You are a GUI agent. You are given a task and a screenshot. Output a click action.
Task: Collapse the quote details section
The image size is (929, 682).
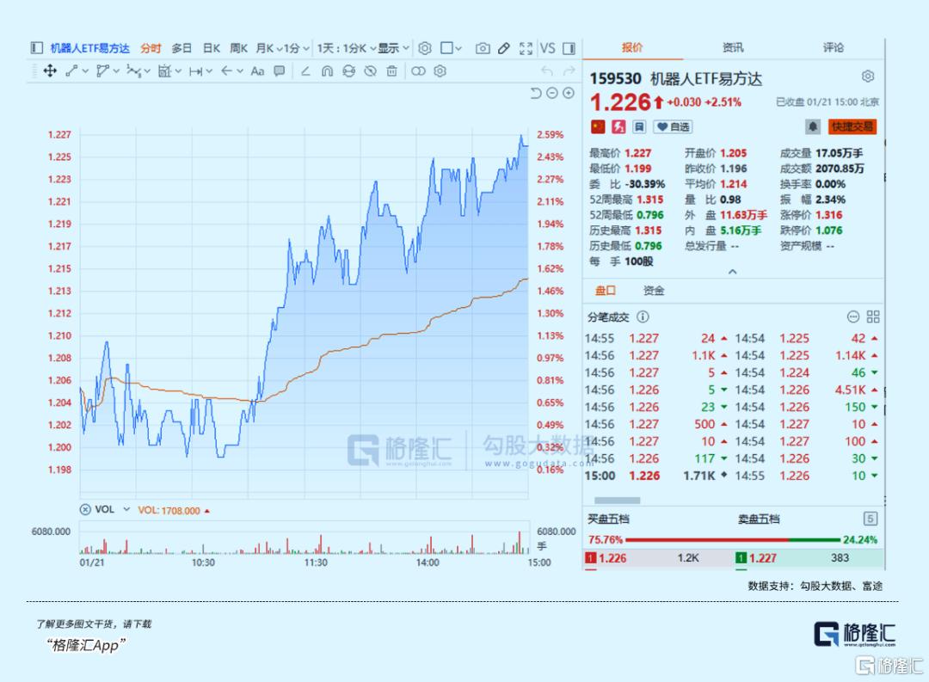[733, 272]
